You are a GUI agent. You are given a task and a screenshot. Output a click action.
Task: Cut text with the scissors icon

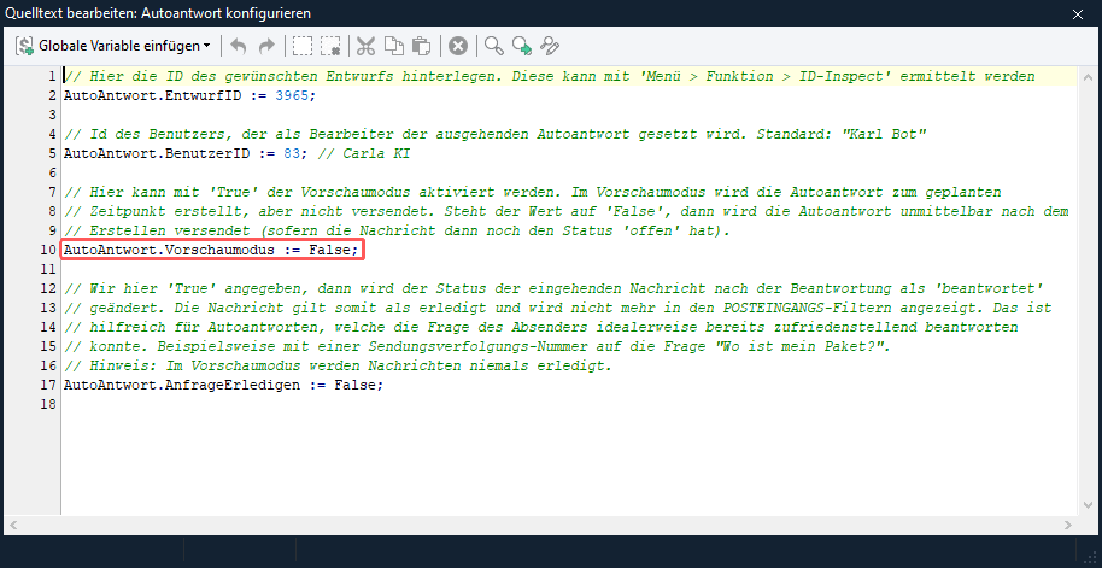click(x=365, y=46)
